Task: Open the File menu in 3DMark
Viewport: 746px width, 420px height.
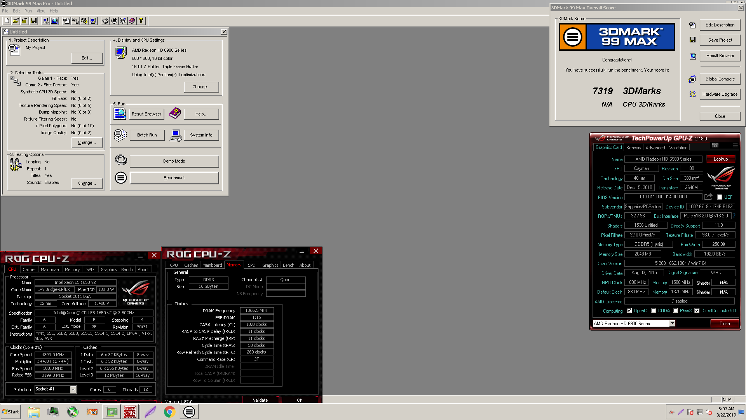Action: coord(5,11)
